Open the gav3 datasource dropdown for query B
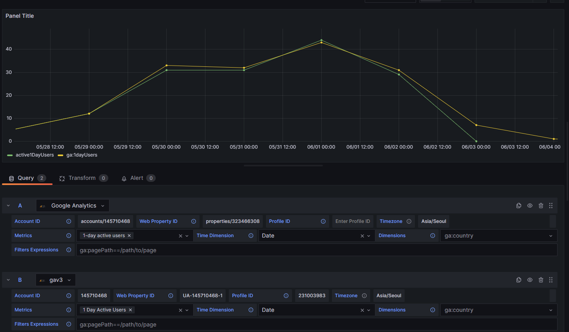Screen dimensions: 569x332 [55, 280]
